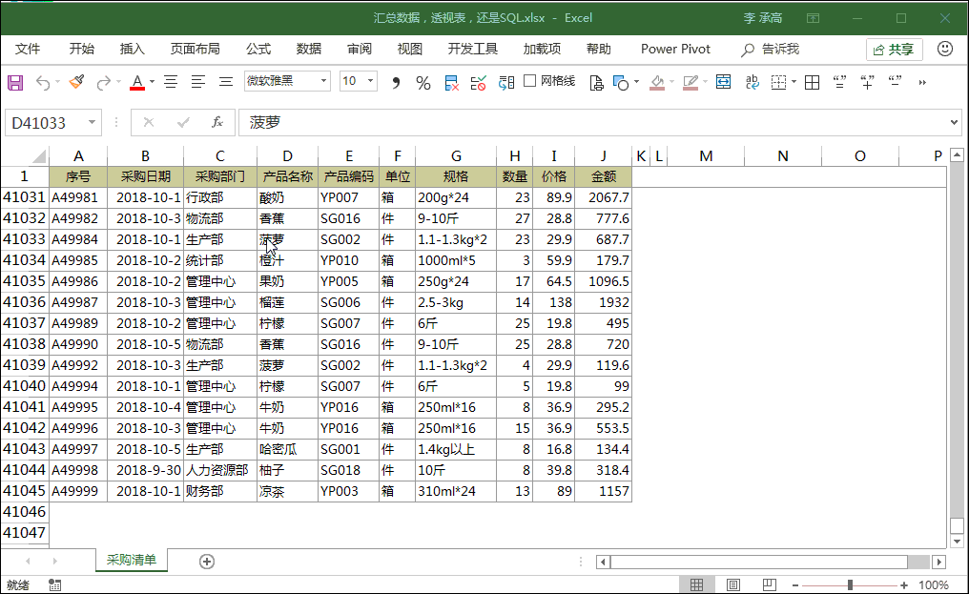Click the add new sheet plus icon
The image size is (969, 594).
click(x=207, y=562)
